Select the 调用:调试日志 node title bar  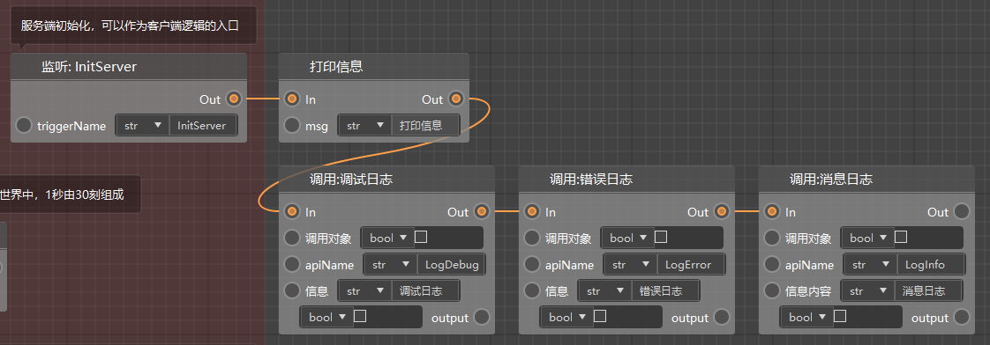386,179
